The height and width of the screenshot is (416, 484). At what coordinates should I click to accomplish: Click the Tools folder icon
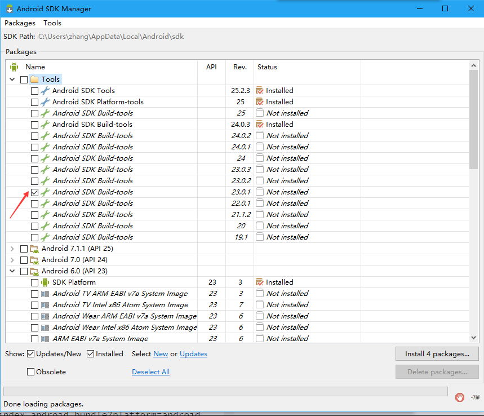coord(34,79)
